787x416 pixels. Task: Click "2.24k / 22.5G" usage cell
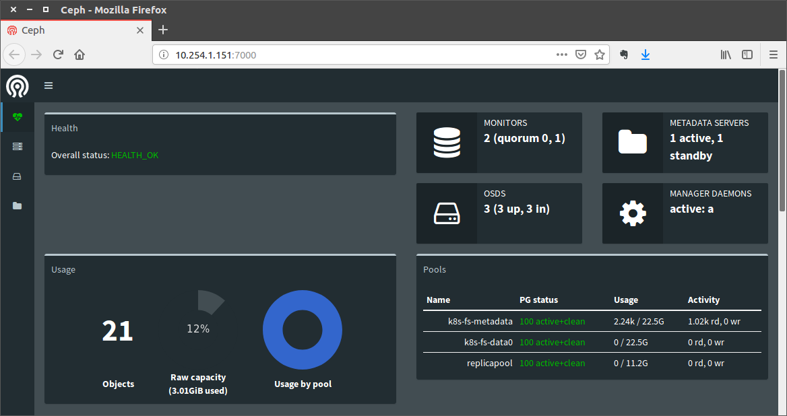coord(639,321)
